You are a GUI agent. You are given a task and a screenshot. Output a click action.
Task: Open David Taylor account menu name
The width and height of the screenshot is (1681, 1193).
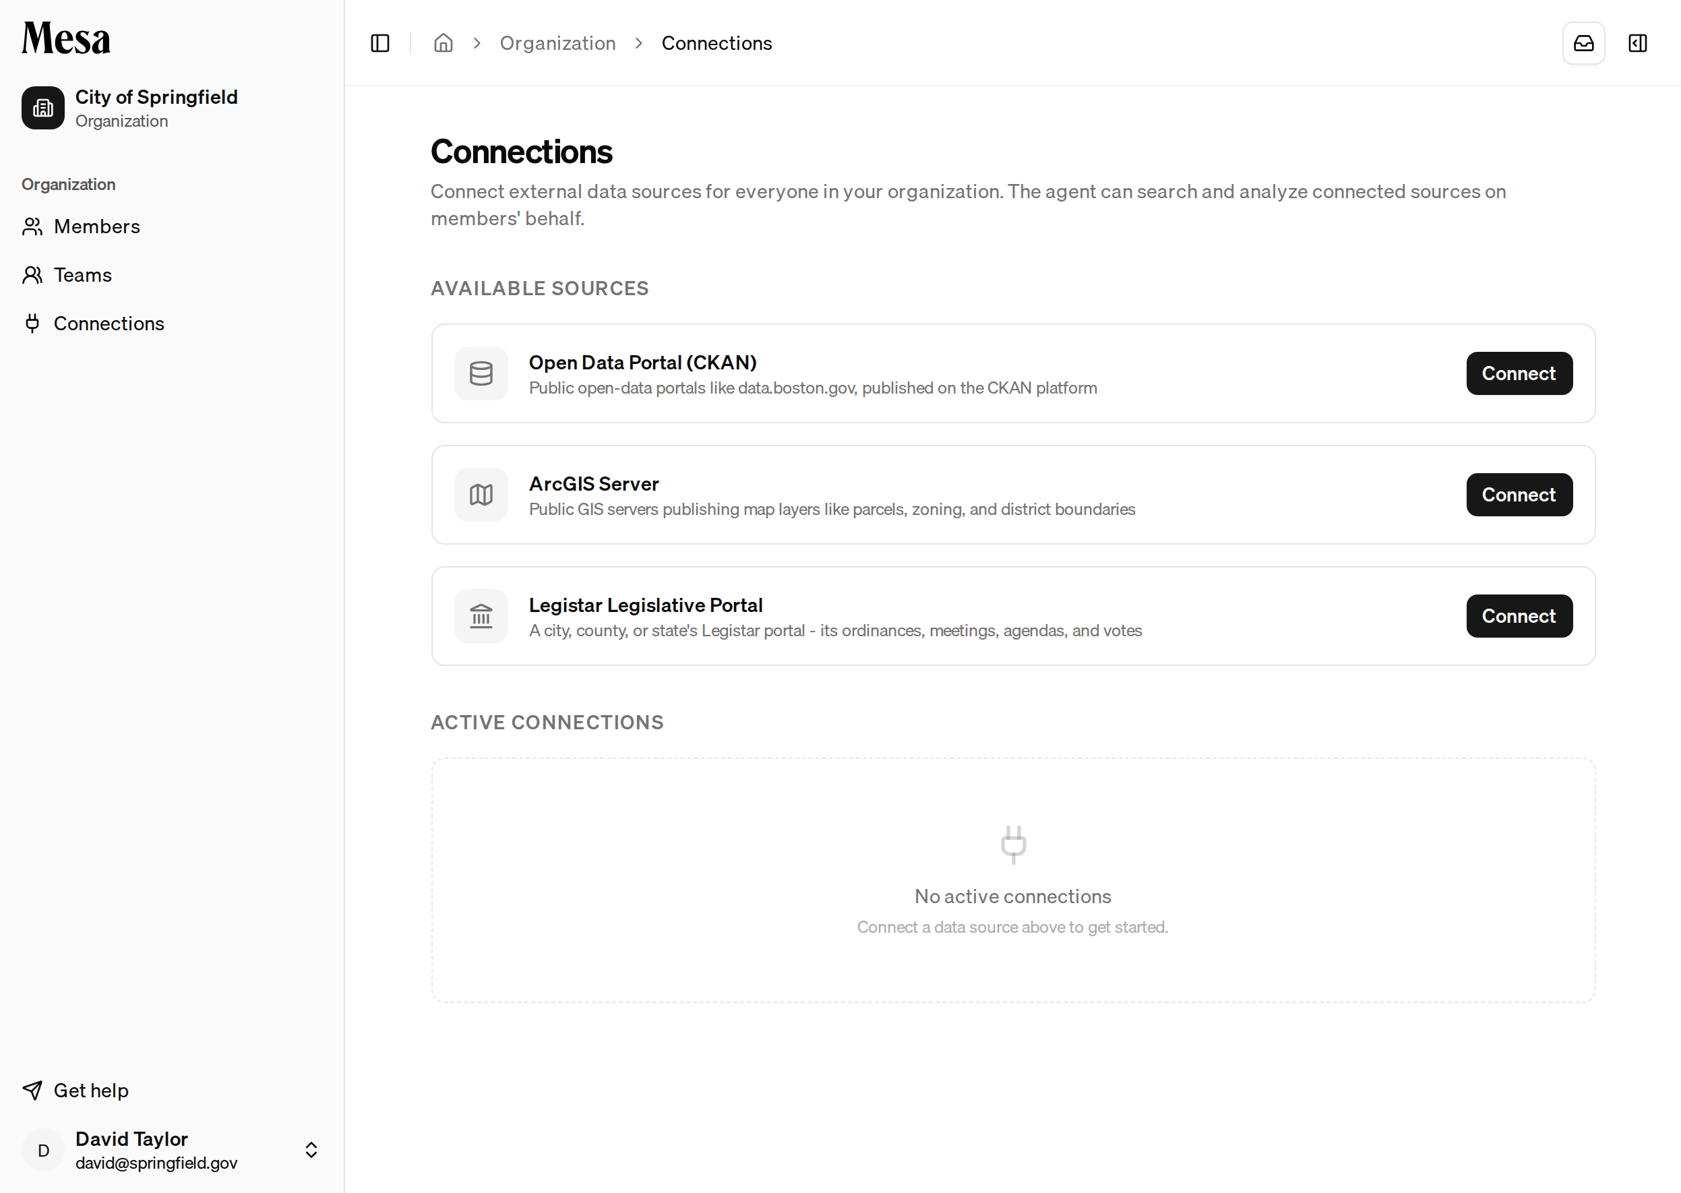coord(131,1138)
